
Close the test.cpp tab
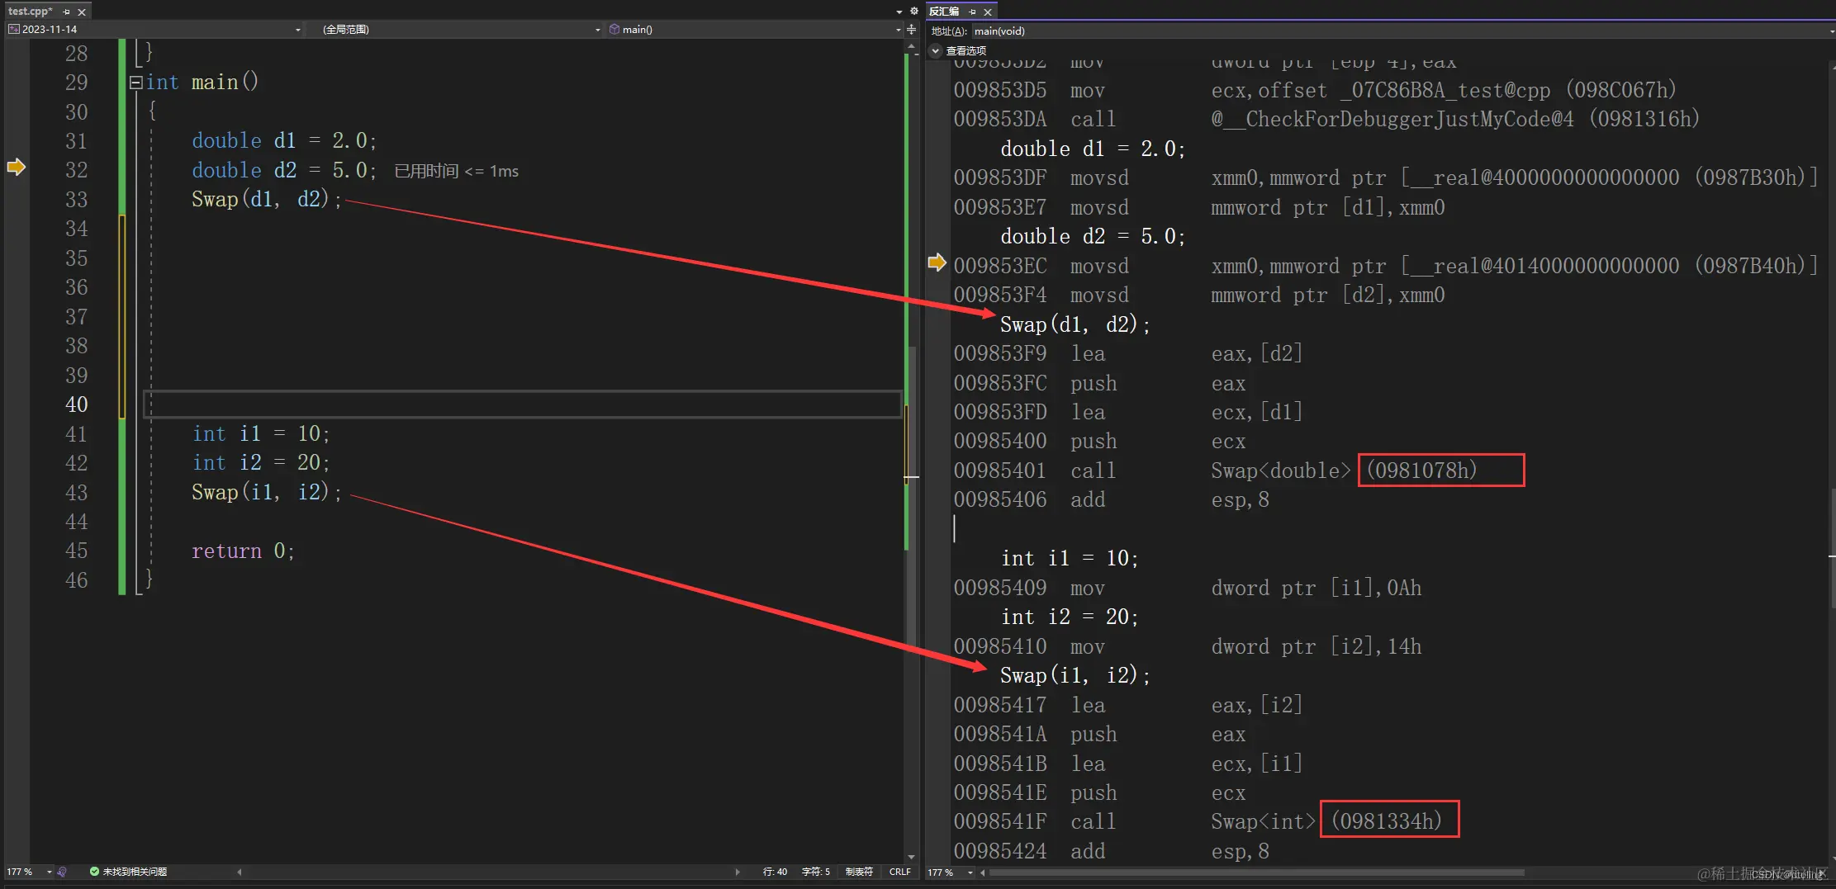(x=82, y=12)
